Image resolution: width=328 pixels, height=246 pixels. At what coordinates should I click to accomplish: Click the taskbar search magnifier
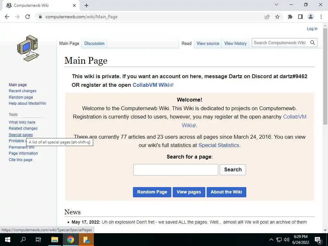(x=23, y=240)
